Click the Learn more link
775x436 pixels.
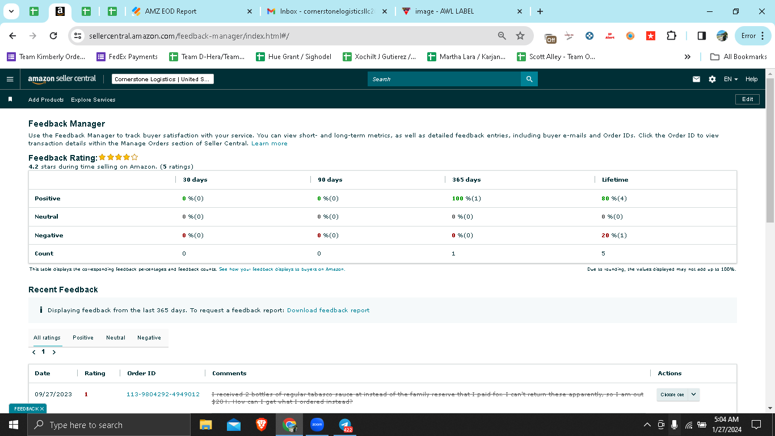[269, 144]
